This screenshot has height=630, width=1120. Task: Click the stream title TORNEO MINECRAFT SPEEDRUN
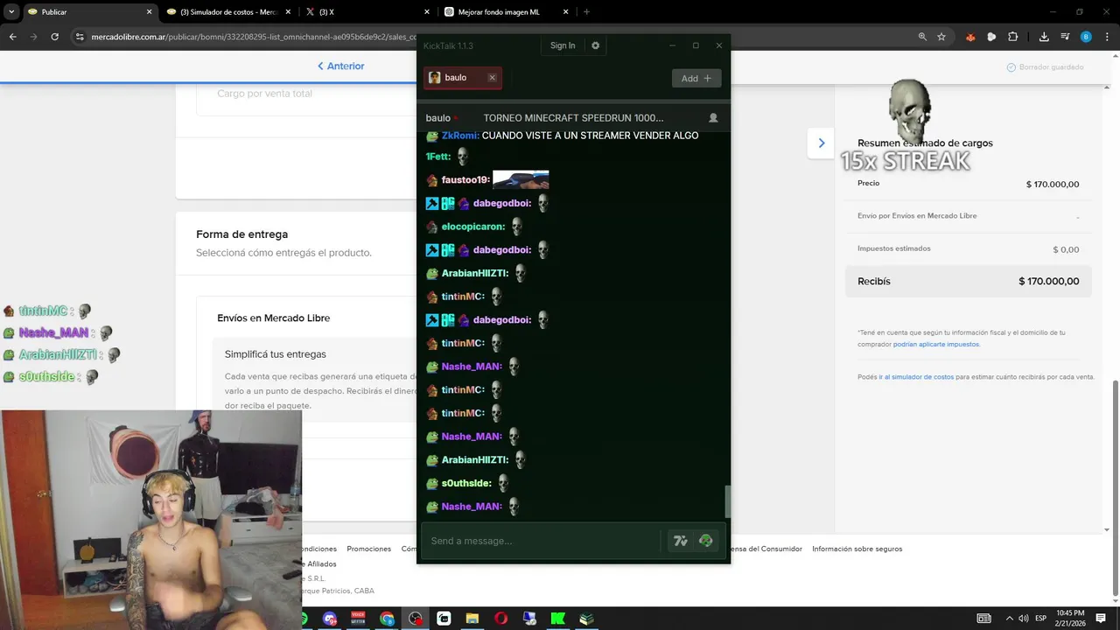[573, 118]
